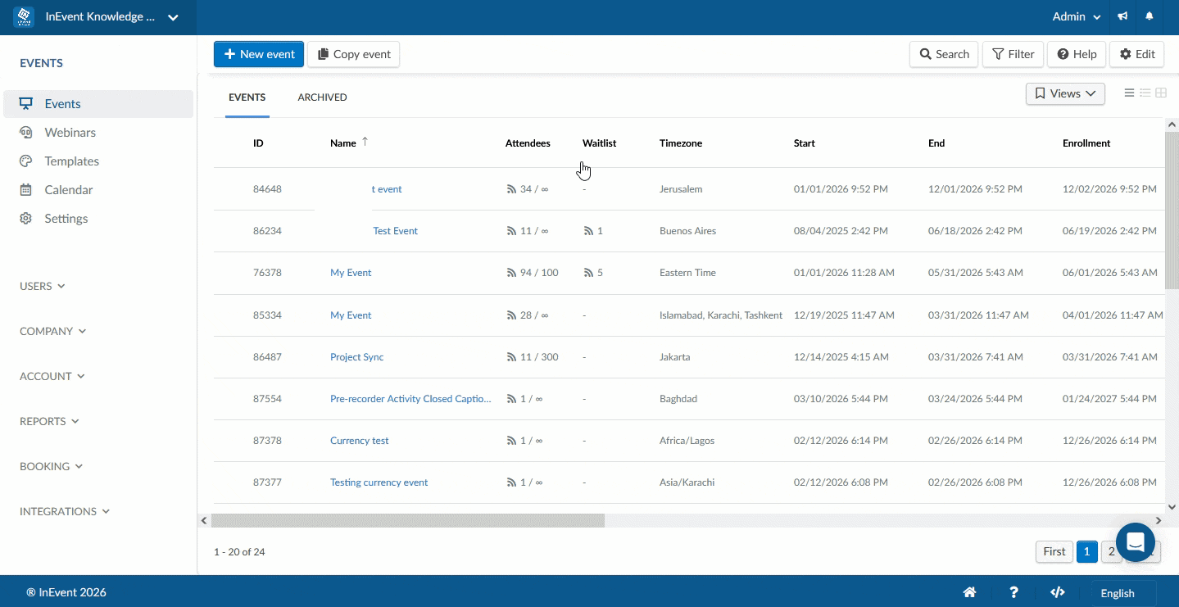Open the Currency test event
1179x607 pixels.
359,441
